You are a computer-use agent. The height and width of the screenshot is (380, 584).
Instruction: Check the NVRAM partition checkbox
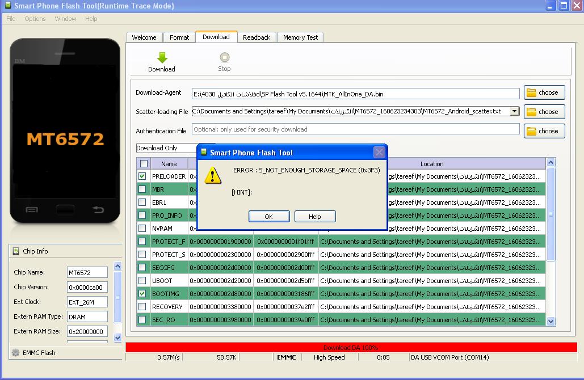click(x=142, y=228)
